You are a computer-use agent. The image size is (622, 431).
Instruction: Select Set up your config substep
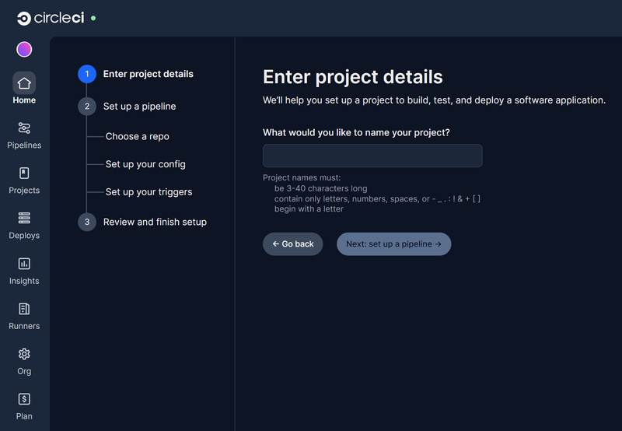[145, 164]
